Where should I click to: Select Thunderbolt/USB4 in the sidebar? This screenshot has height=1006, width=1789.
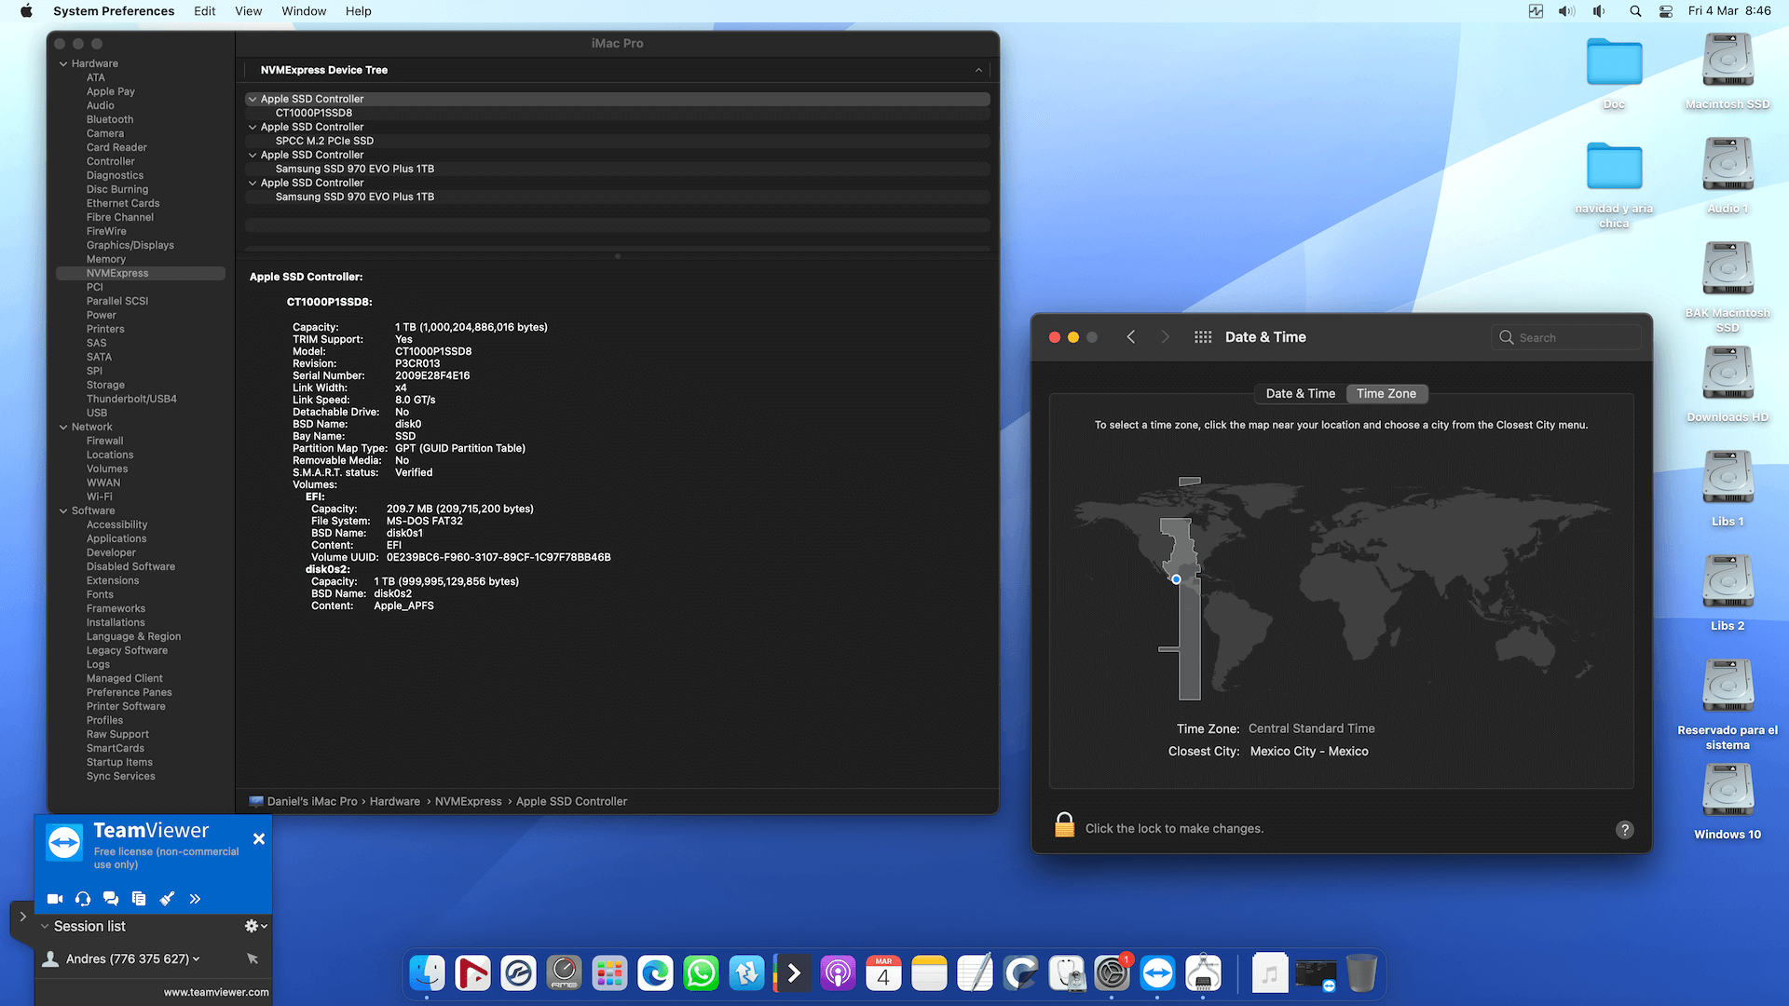[131, 399]
